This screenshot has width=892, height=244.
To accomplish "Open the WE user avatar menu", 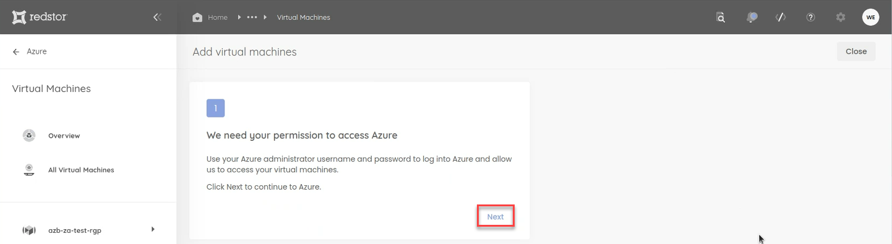I will pos(871,17).
